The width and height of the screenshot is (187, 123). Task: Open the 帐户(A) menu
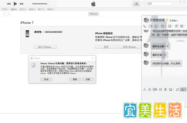click(41, 9)
